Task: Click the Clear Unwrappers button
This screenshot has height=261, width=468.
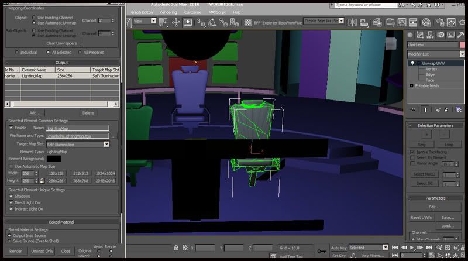Action: point(61,43)
